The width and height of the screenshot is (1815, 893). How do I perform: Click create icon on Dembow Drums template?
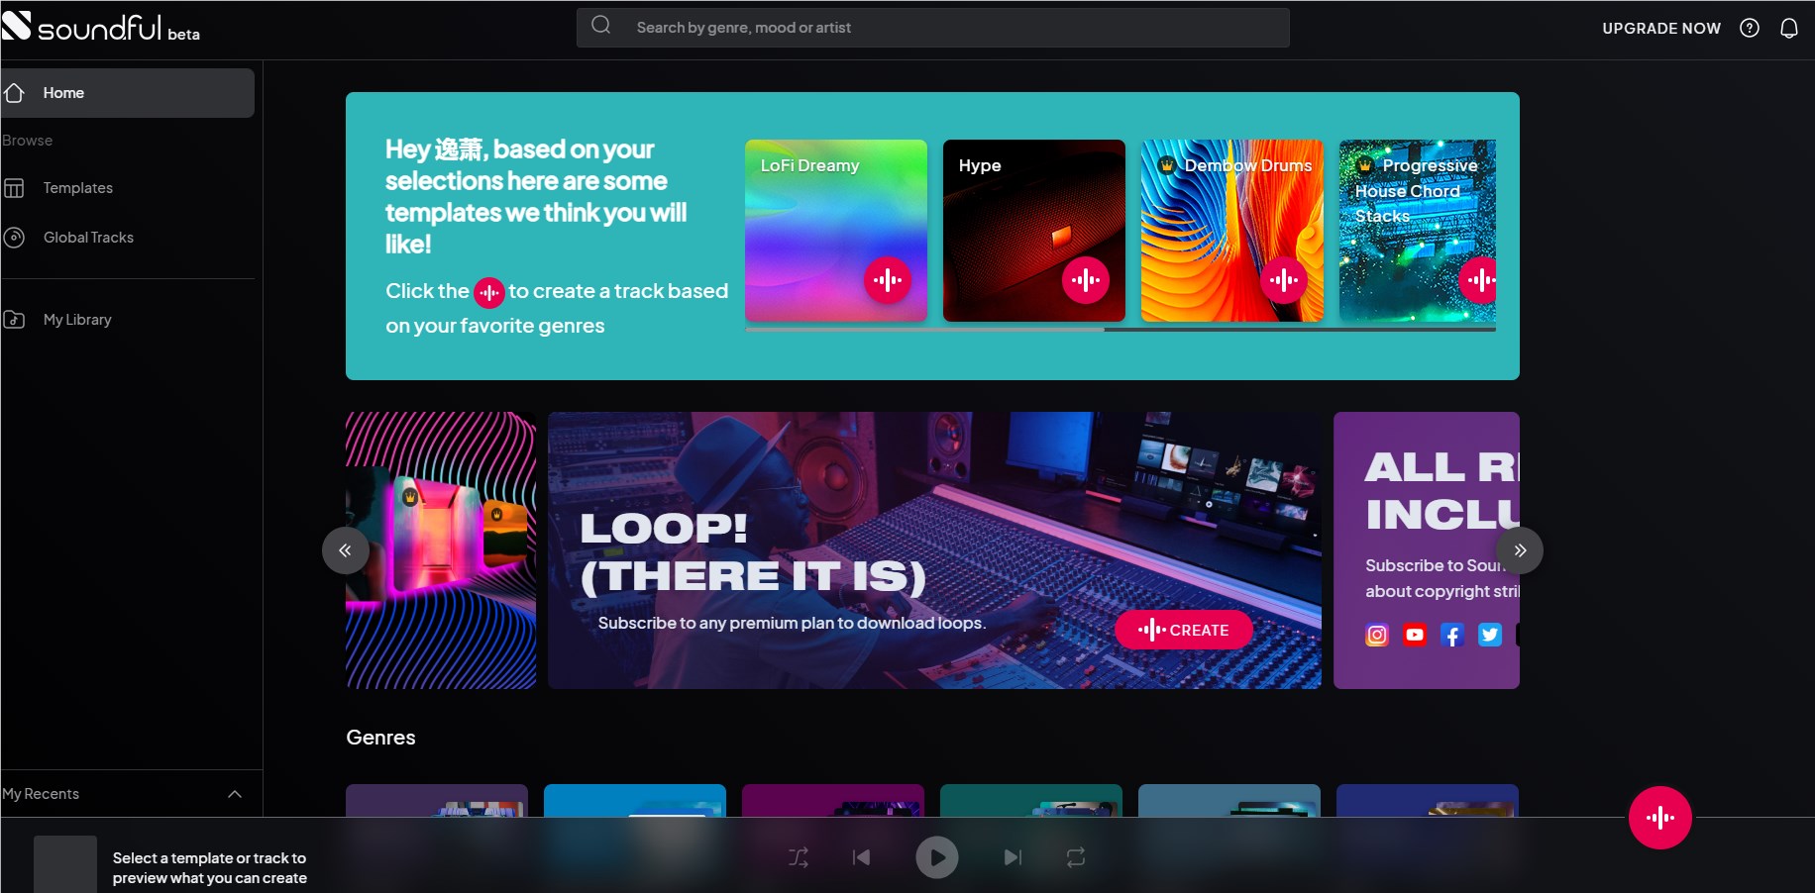[x=1283, y=280]
